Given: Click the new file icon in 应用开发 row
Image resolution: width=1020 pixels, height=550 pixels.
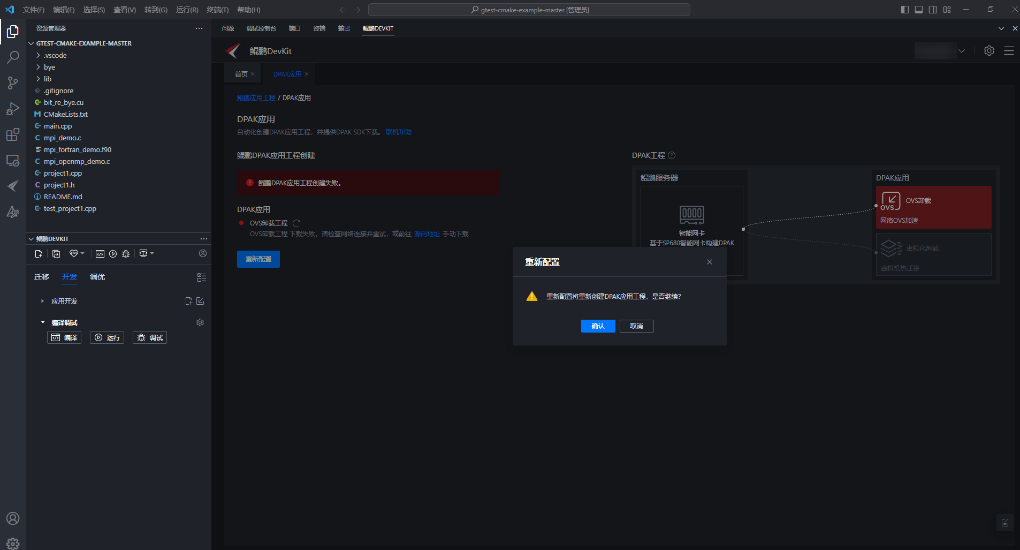Looking at the screenshot, I should pyautogui.click(x=189, y=301).
